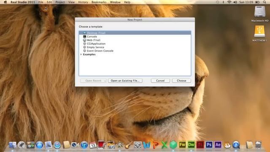Open Mission Control from the Dock
The width and height of the screenshot is (270, 152).
click(30, 145)
